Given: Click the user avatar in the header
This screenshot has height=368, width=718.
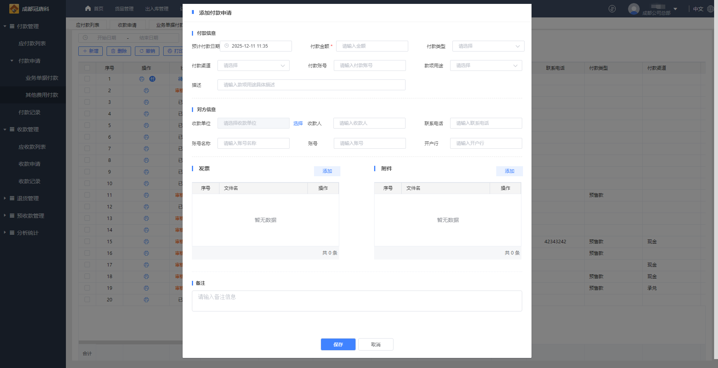Looking at the screenshot, I should 634,9.
